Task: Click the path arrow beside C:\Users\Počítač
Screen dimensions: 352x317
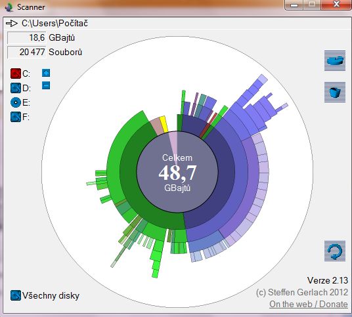Action: click(12, 23)
